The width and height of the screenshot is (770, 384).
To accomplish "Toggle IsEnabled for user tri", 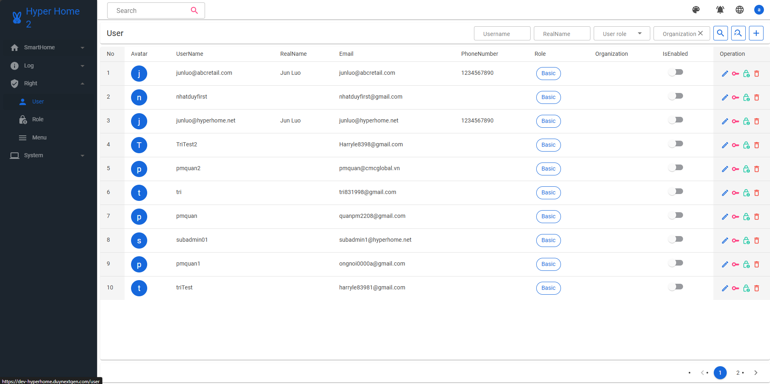I will 675,192.
